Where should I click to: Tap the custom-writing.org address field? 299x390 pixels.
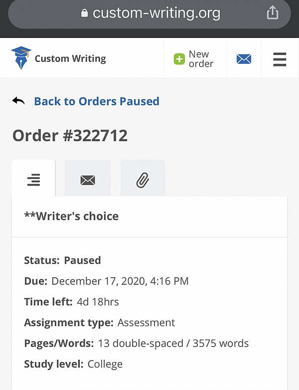[156, 13]
